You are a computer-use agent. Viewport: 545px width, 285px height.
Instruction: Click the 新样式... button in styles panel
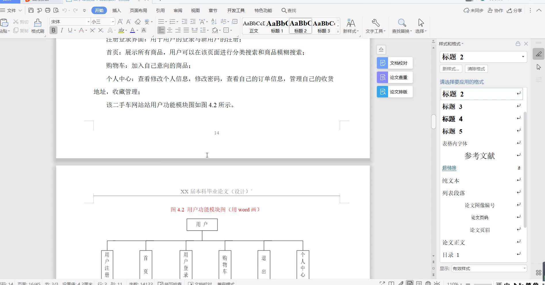(x=451, y=69)
